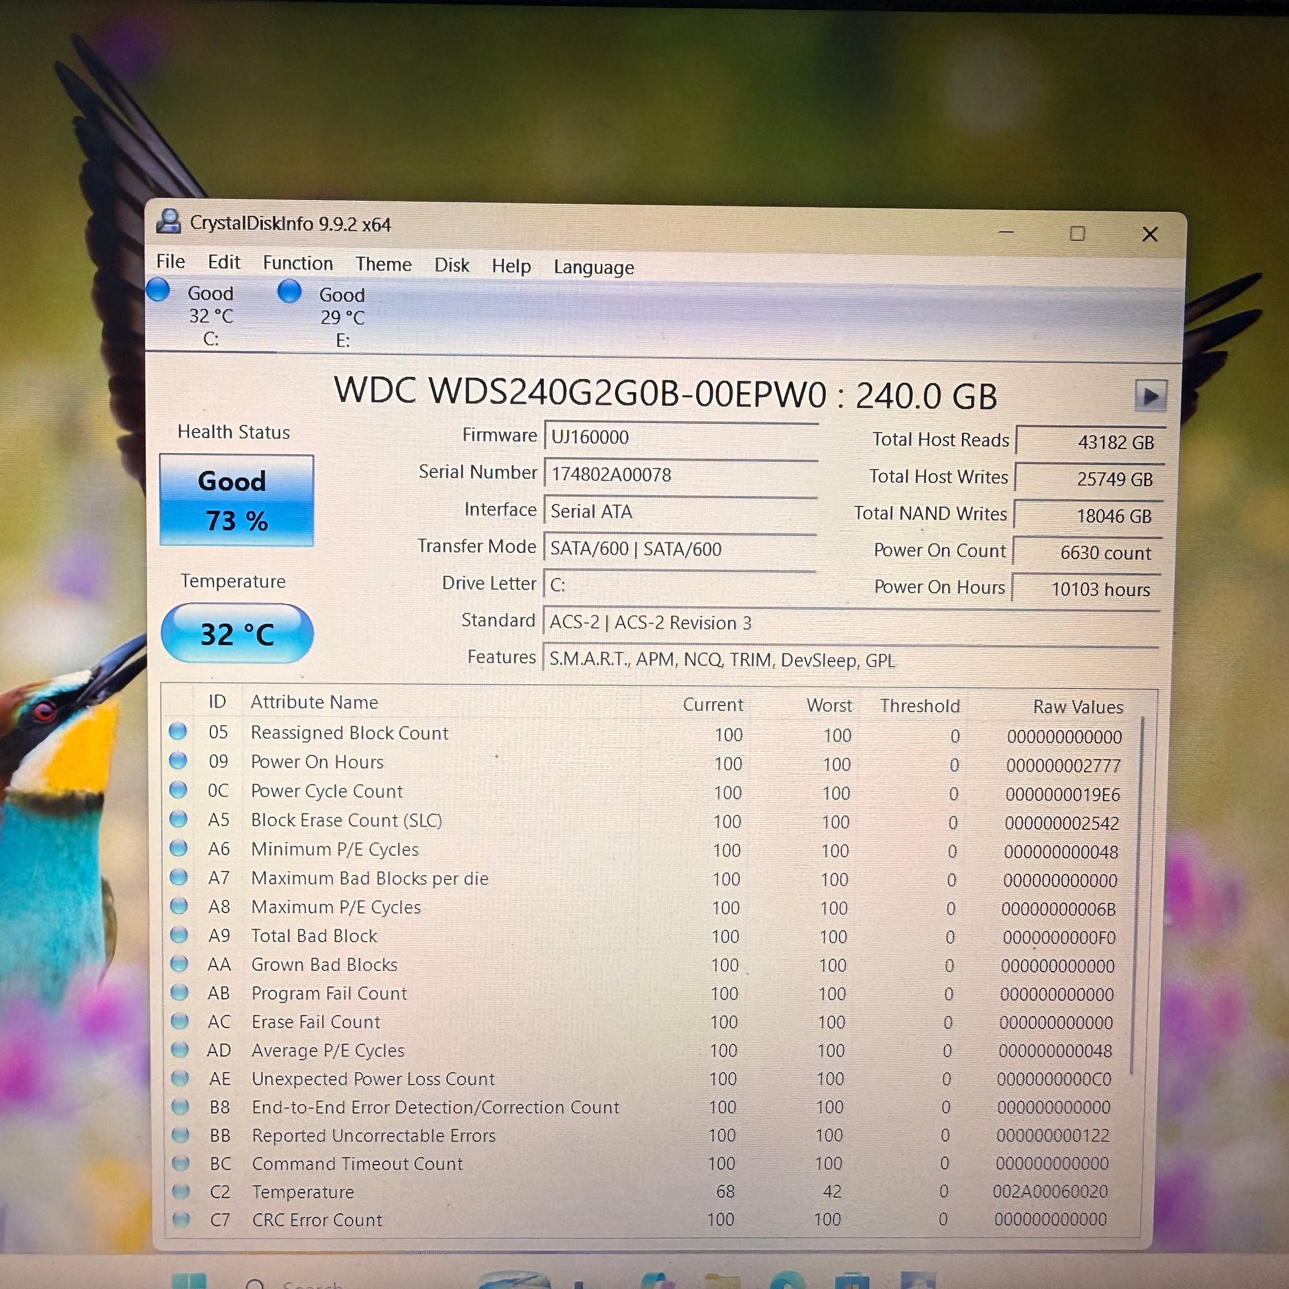Open the Disk menu
Image resolution: width=1289 pixels, height=1289 pixels.
[452, 265]
